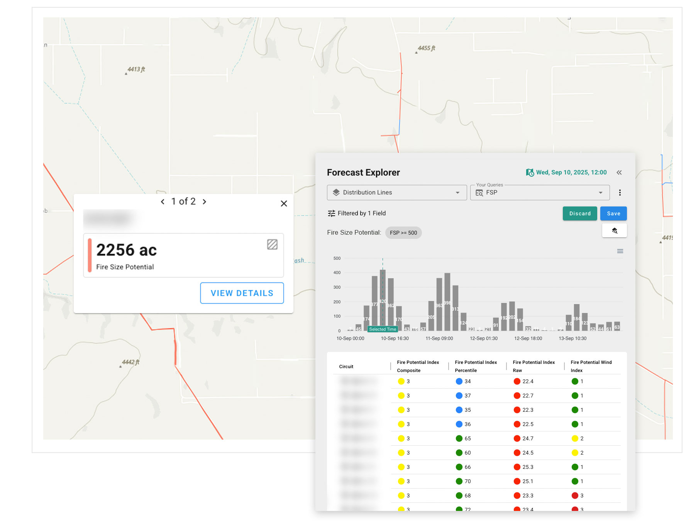
Task: Open the three-dot options menu
Action: click(620, 193)
